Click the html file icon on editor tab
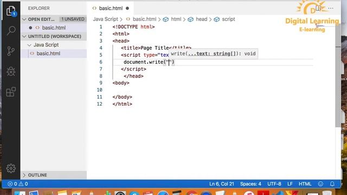 tap(94, 8)
